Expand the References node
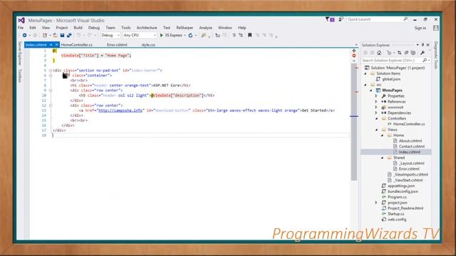The height and width of the screenshot is (256, 456). pos(376,102)
